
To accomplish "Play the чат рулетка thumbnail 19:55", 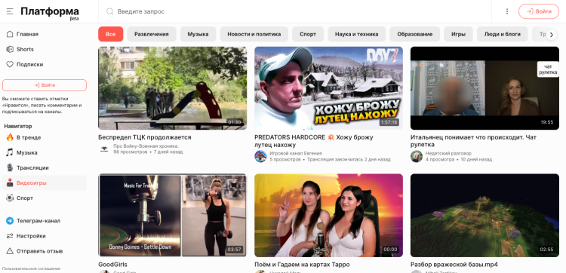I will coord(484,88).
